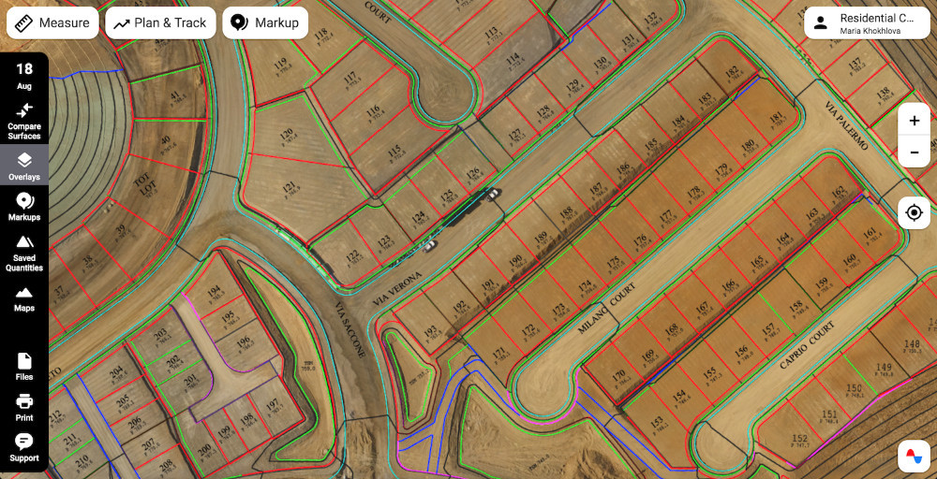Click the assistant logo button at bottom right
The width and height of the screenshot is (937, 479).
point(914,456)
